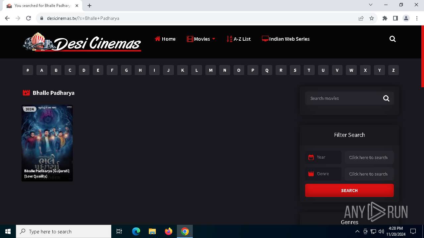Screen dimensions: 424x238
Task: Browse movies starting with Q
Action: tap(267, 70)
